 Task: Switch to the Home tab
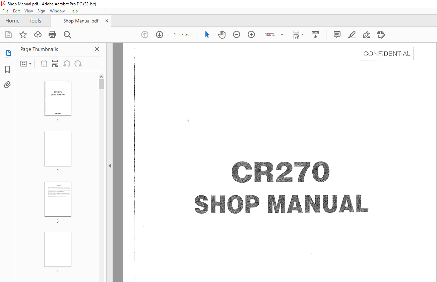[12, 21]
